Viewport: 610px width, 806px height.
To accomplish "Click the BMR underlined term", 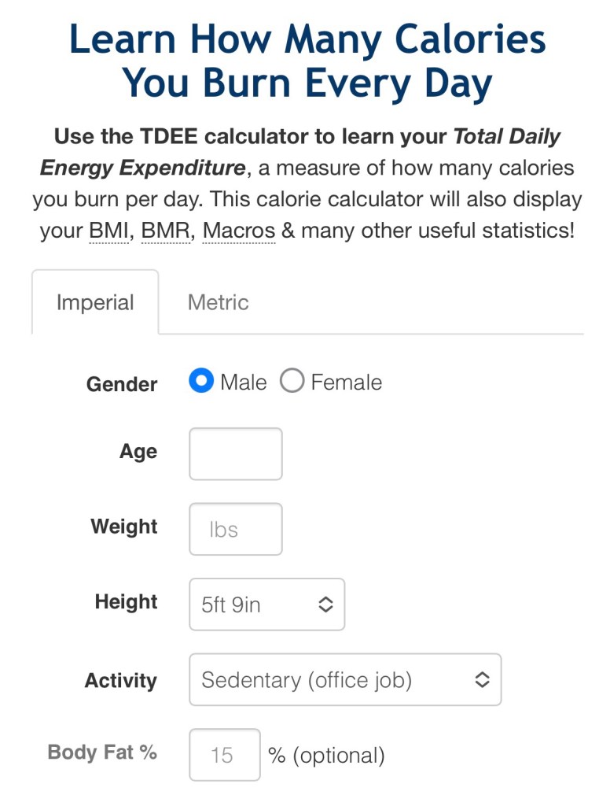I will 166,231.
